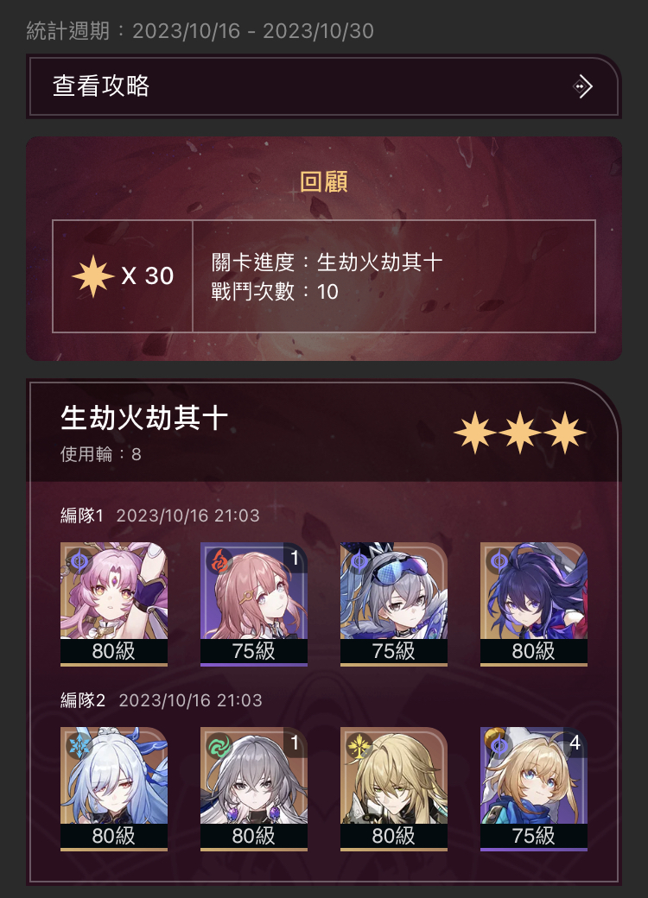The height and width of the screenshot is (898, 648).
Task: Click the ice element icon in 編隊2
Action: coord(78,746)
